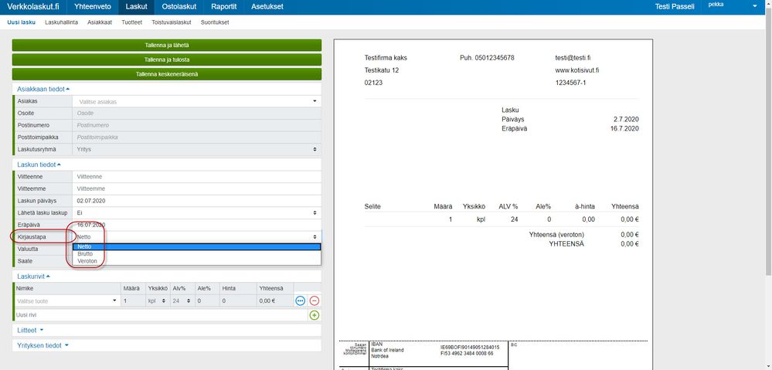Switch to Uusi lasku subtab
This screenshot has height=370, width=772.
pos(21,22)
